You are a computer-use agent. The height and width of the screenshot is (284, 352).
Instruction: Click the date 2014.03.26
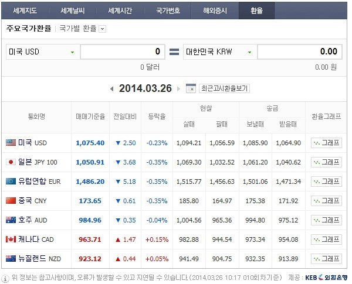[145, 88]
